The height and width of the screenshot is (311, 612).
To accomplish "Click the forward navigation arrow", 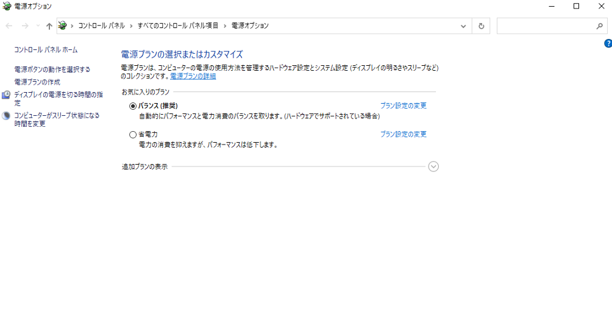I will (25, 26).
